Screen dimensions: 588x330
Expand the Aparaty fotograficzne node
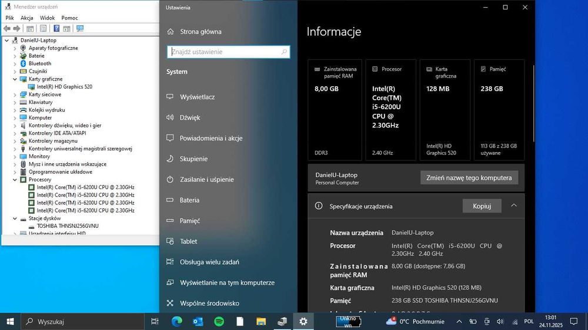(x=15, y=48)
